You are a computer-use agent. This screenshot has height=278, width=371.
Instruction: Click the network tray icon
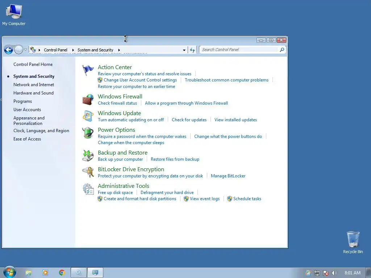click(x=317, y=273)
